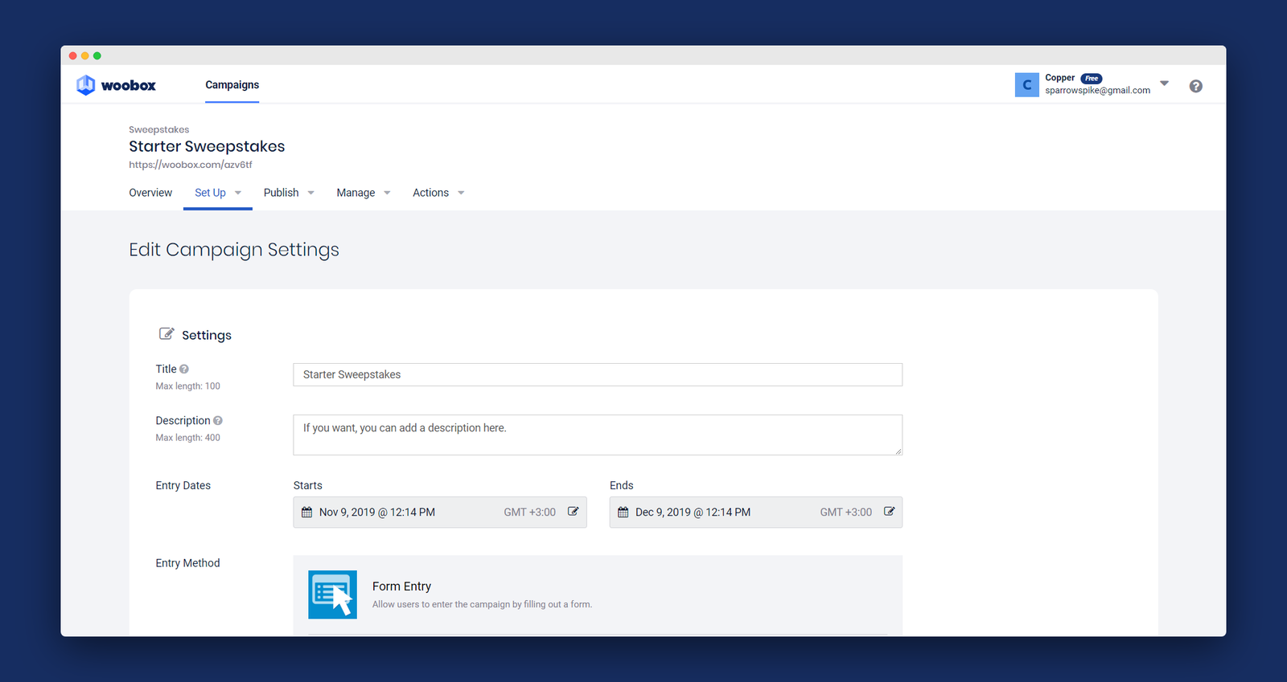This screenshot has width=1287, height=682.
Task: Click the Woobox logo
Action: [116, 85]
